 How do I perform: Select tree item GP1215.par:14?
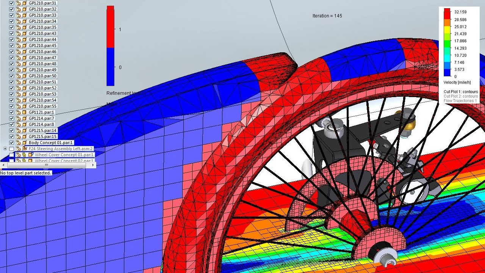click(42, 130)
